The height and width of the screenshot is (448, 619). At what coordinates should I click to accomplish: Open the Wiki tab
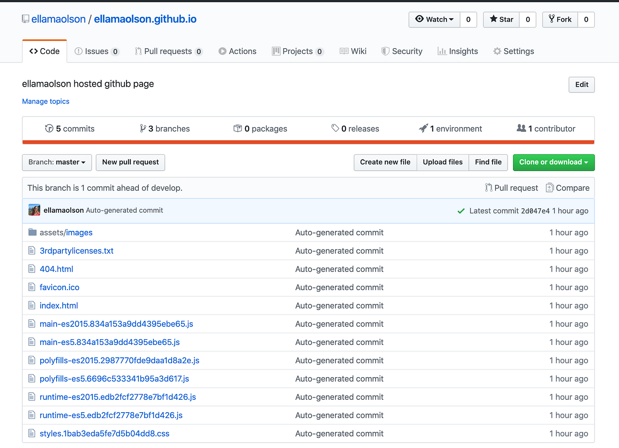(353, 51)
